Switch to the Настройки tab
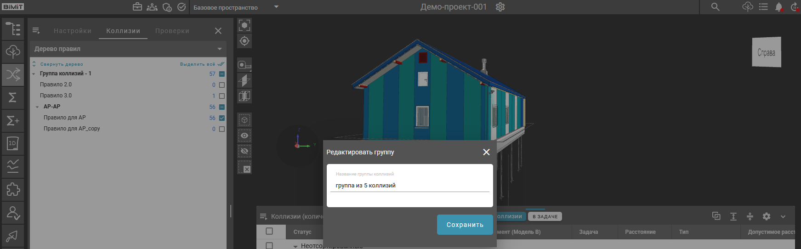Image resolution: width=801 pixels, height=249 pixels. pyautogui.click(x=73, y=31)
